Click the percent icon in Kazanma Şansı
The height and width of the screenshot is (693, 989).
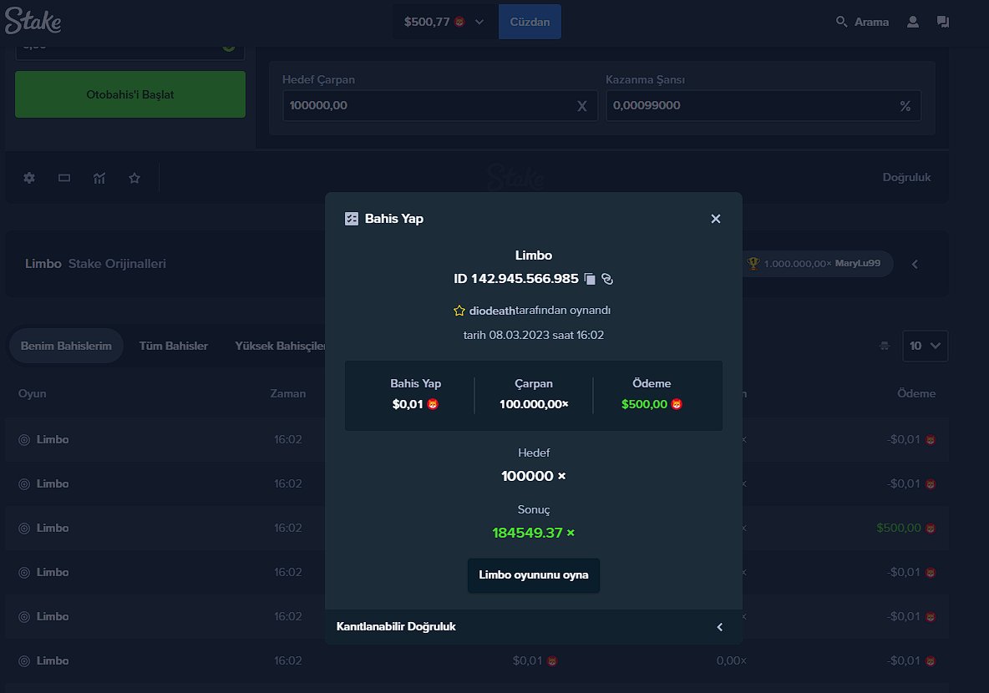click(x=905, y=107)
